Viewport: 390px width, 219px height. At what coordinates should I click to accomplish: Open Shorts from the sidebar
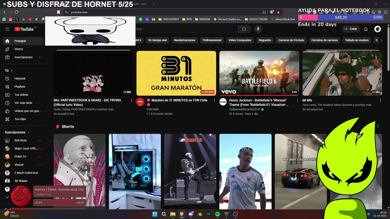[x=23, y=49]
